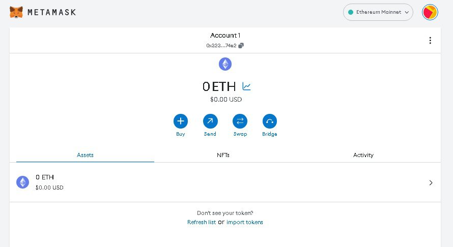Expand the Ethereum Mainnet network dropdown
This screenshot has width=453, height=247.
pyautogui.click(x=378, y=12)
